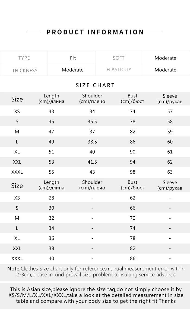Click the bold Note: label
The image size is (190, 315).
click(14, 269)
